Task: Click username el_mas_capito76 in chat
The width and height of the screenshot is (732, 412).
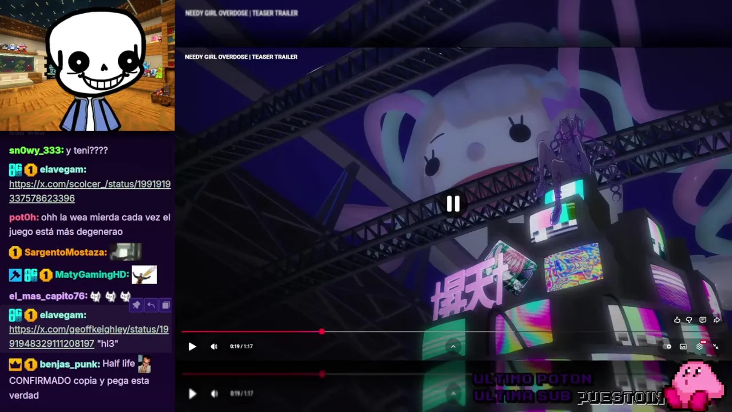Action: tap(47, 296)
